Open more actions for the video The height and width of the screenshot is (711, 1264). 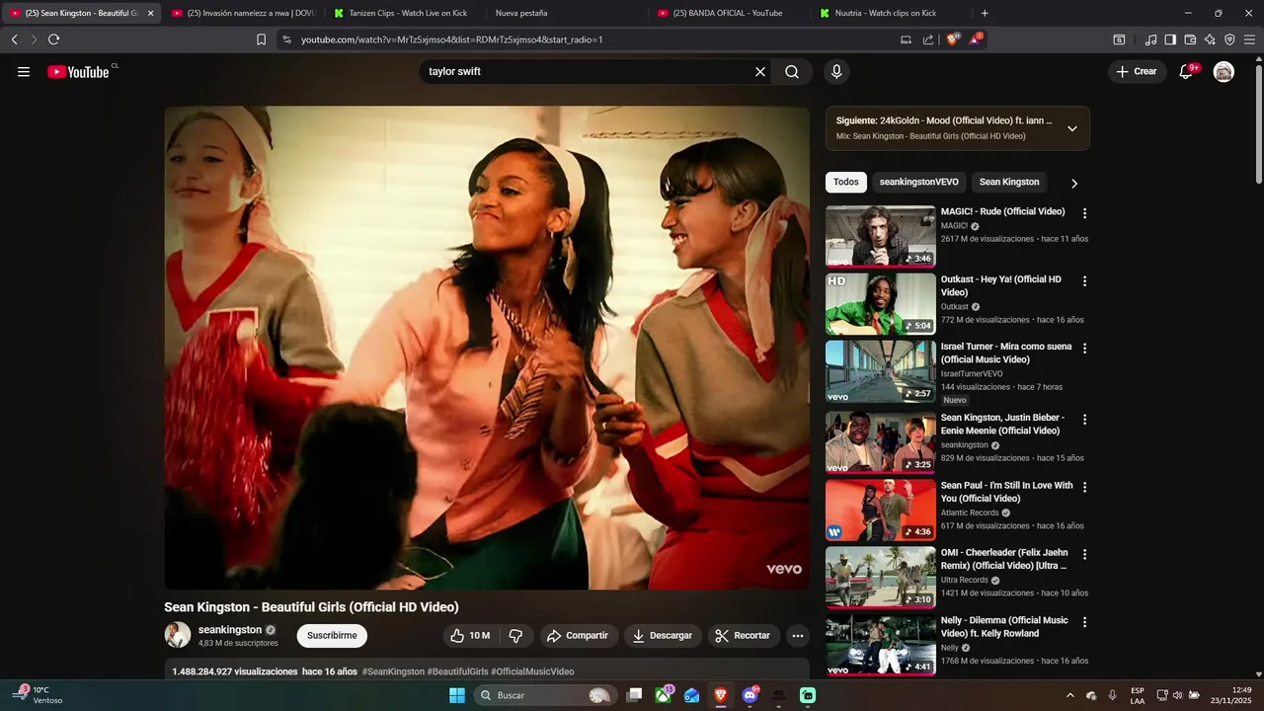(x=798, y=635)
